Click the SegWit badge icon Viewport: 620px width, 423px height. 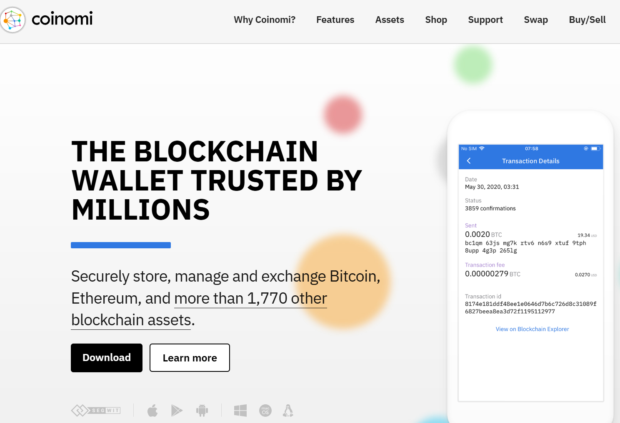click(96, 411)
